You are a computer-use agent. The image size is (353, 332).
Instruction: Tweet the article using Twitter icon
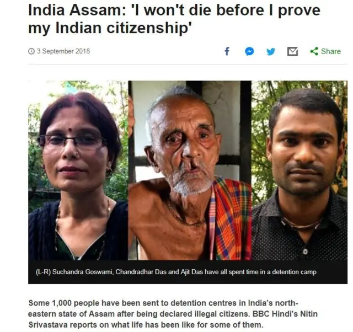coord(271,51)
